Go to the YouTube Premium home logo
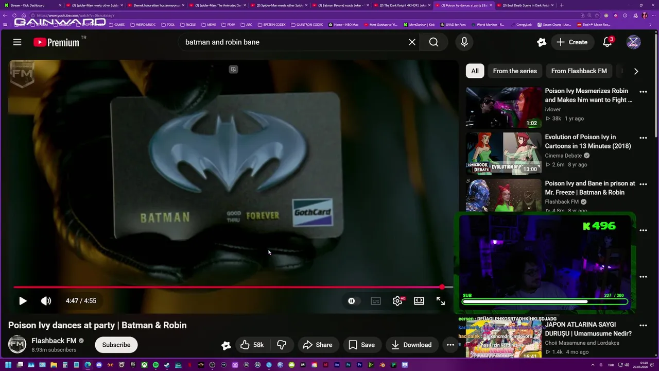The height and width of the screenshot is (371, 659). coord(56,42)
